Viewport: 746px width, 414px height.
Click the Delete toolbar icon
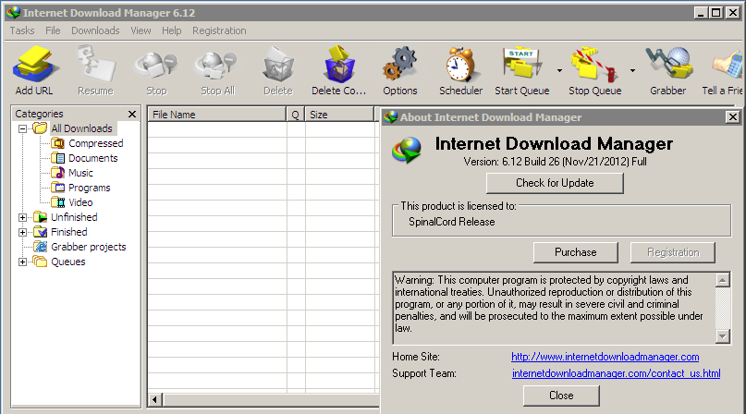click(278, 65)
